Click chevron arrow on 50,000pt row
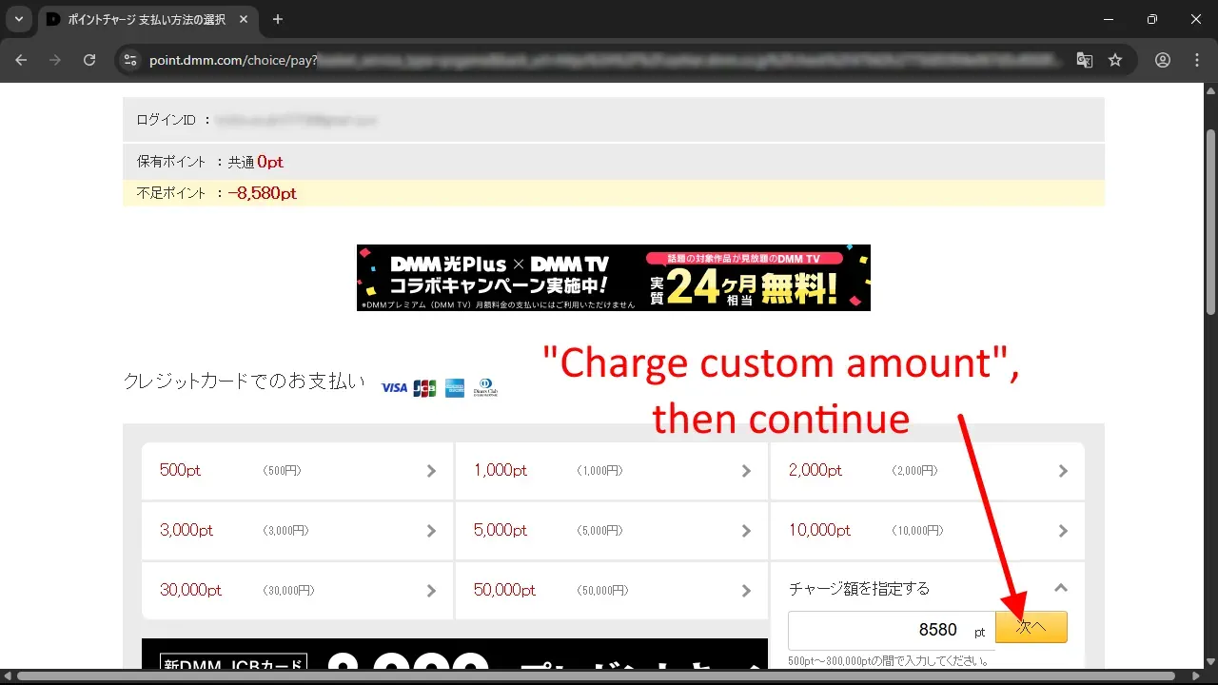The height and width of the screenshot is (685, 1218). (x=746, y=591)
